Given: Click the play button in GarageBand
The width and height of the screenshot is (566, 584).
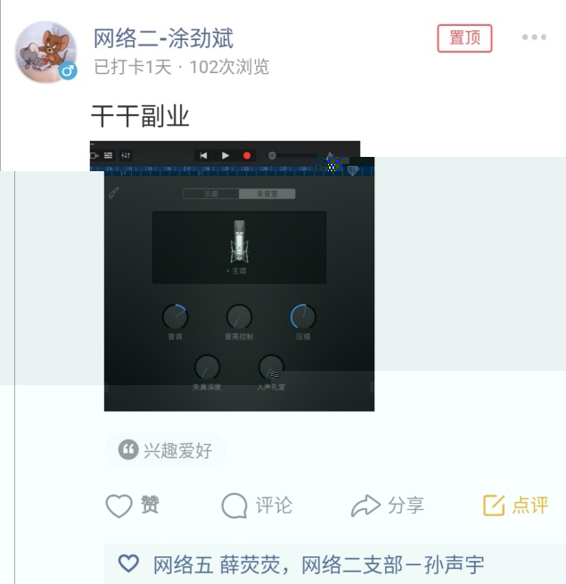Looking at the screenshot, I should pyautogui.click(x=226, y=155).
